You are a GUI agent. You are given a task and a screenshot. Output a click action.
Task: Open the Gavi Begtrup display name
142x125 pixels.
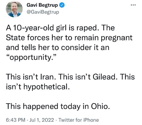[42, 5]
